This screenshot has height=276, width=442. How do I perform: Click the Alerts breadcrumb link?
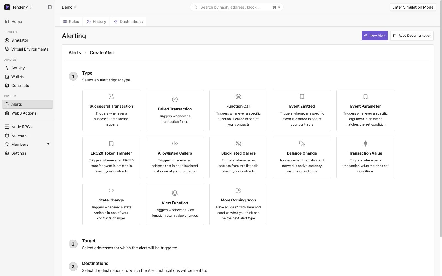tap(75, 52)
